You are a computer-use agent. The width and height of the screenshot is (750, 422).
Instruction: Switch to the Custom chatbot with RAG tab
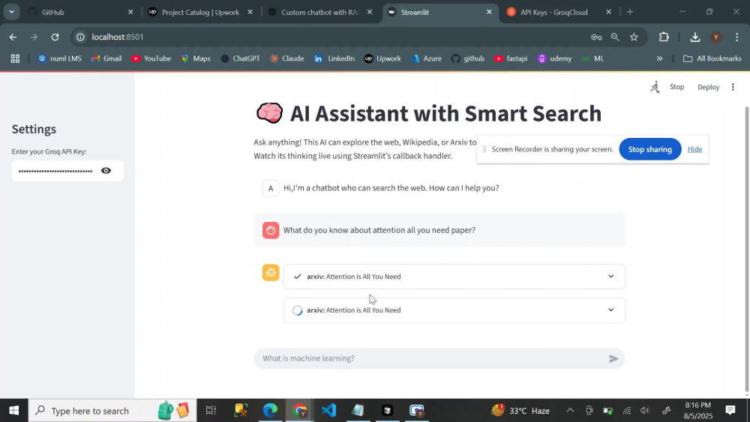319,12
